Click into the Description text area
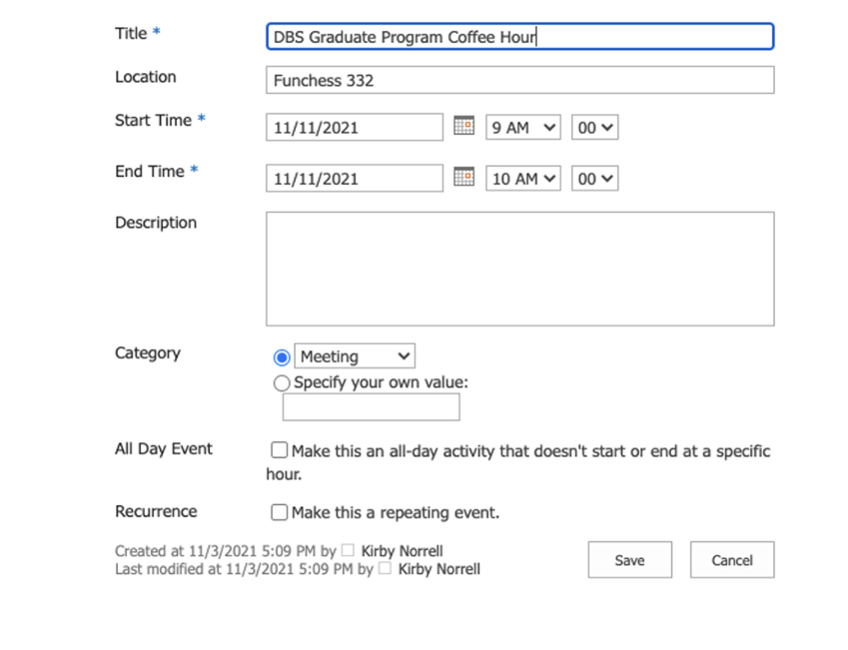 tap(519, 268)
